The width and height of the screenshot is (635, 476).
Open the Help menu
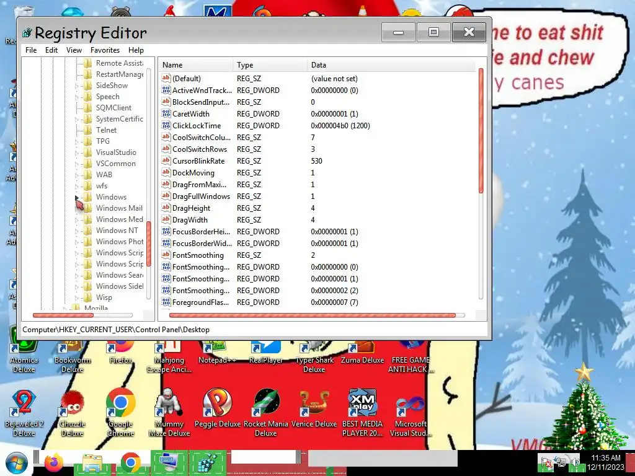(136, 50)
